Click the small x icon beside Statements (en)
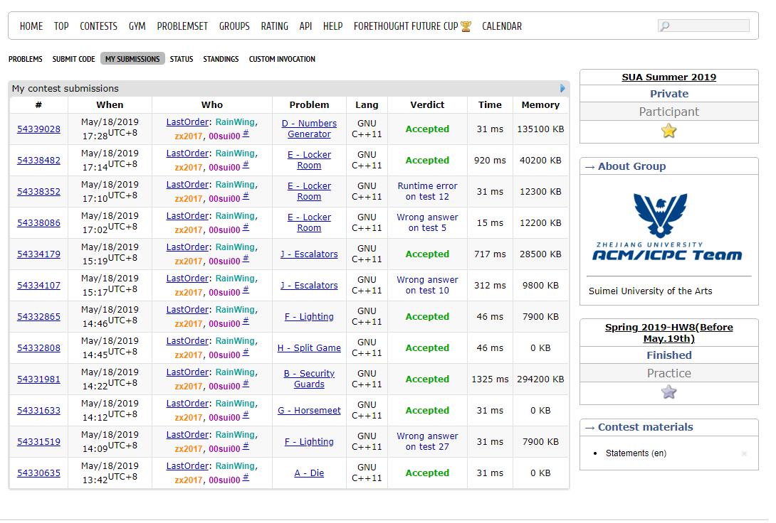The height and width of the screenshot is (523, 776). pos(744,453)
